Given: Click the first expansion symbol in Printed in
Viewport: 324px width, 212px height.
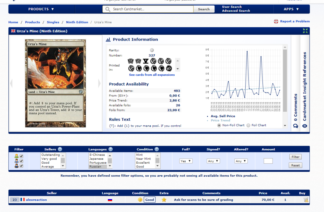Looking at the screenshot, I should [131, 61].
